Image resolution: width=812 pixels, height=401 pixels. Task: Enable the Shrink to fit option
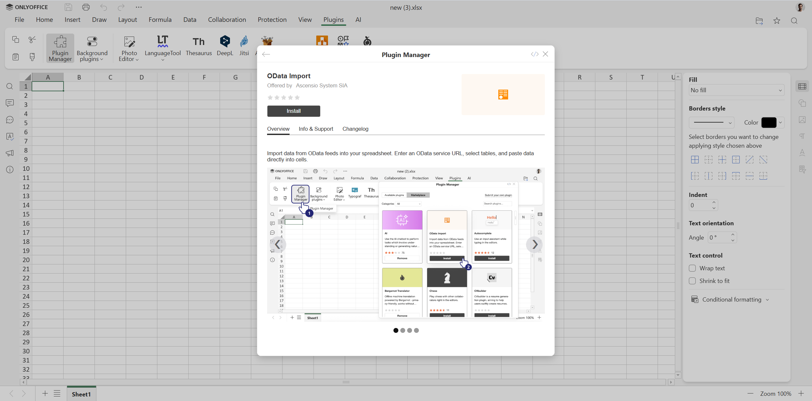(x=693, y=281)
